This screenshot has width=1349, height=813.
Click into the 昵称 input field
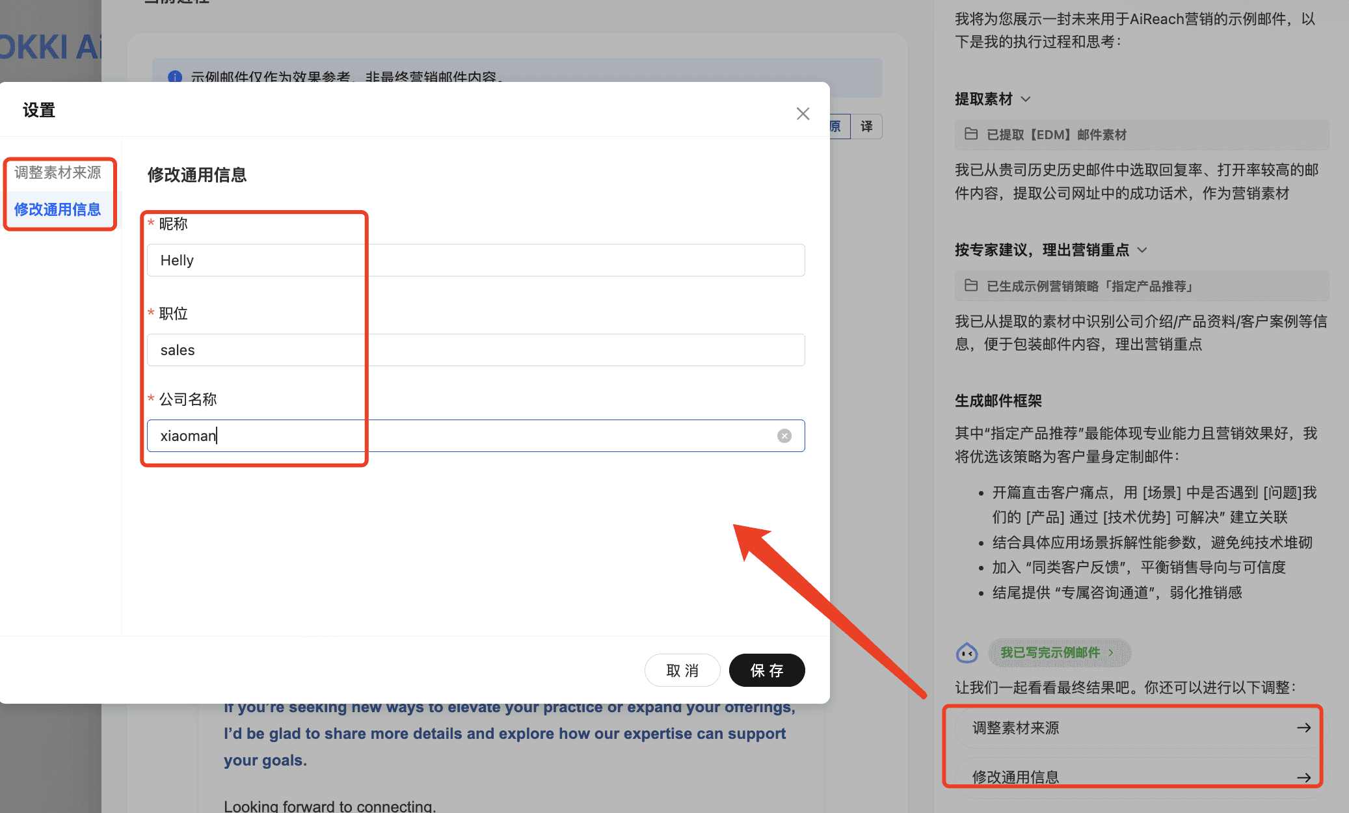(475, 260)
